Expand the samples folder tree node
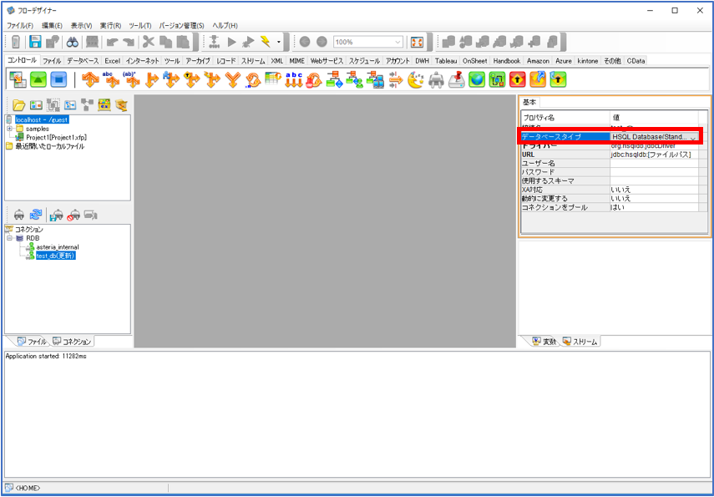 coord(9,129)
